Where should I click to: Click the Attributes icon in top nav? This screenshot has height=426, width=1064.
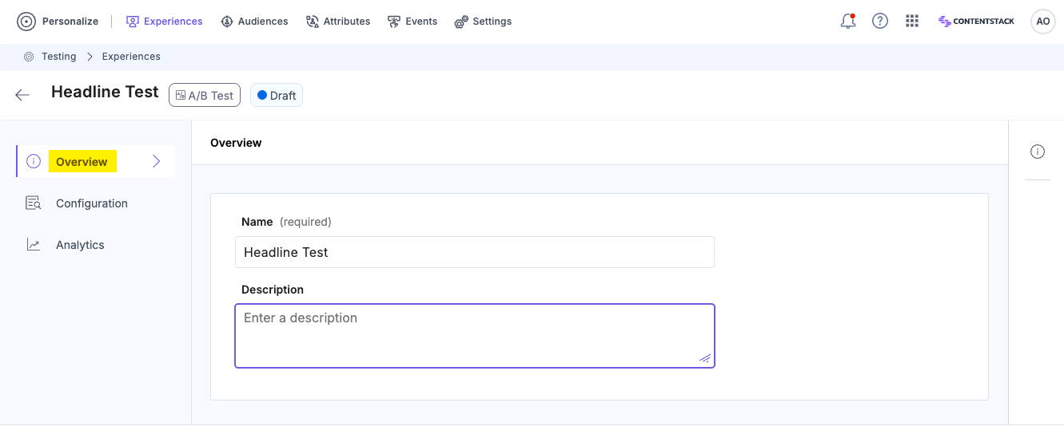coord(313,22)
